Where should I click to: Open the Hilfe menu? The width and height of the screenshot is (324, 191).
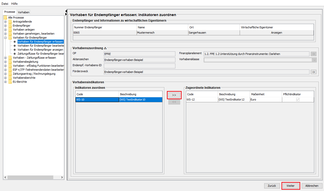pos(15,4)
